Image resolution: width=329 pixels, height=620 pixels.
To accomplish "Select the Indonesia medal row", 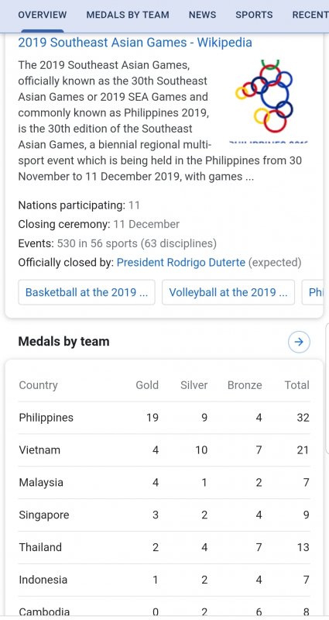I will (x=164, y=580).
